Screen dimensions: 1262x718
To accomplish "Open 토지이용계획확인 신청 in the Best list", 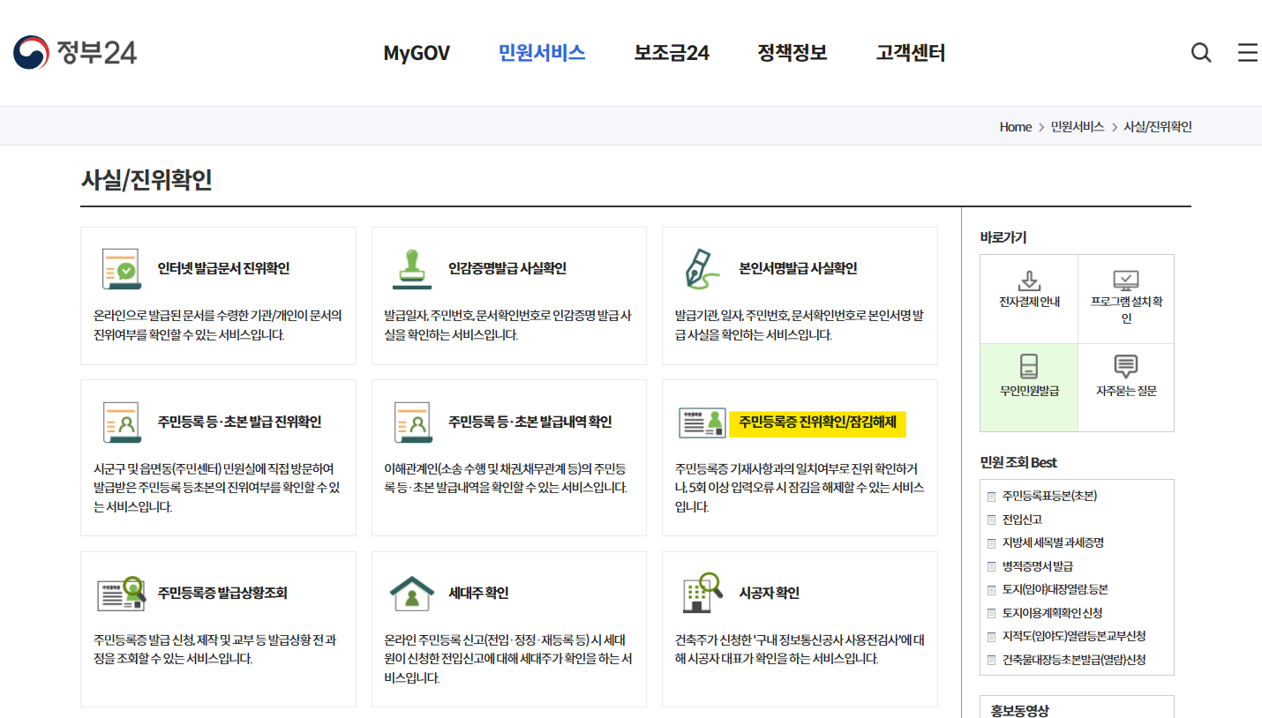I will [x=1052, y=613].
